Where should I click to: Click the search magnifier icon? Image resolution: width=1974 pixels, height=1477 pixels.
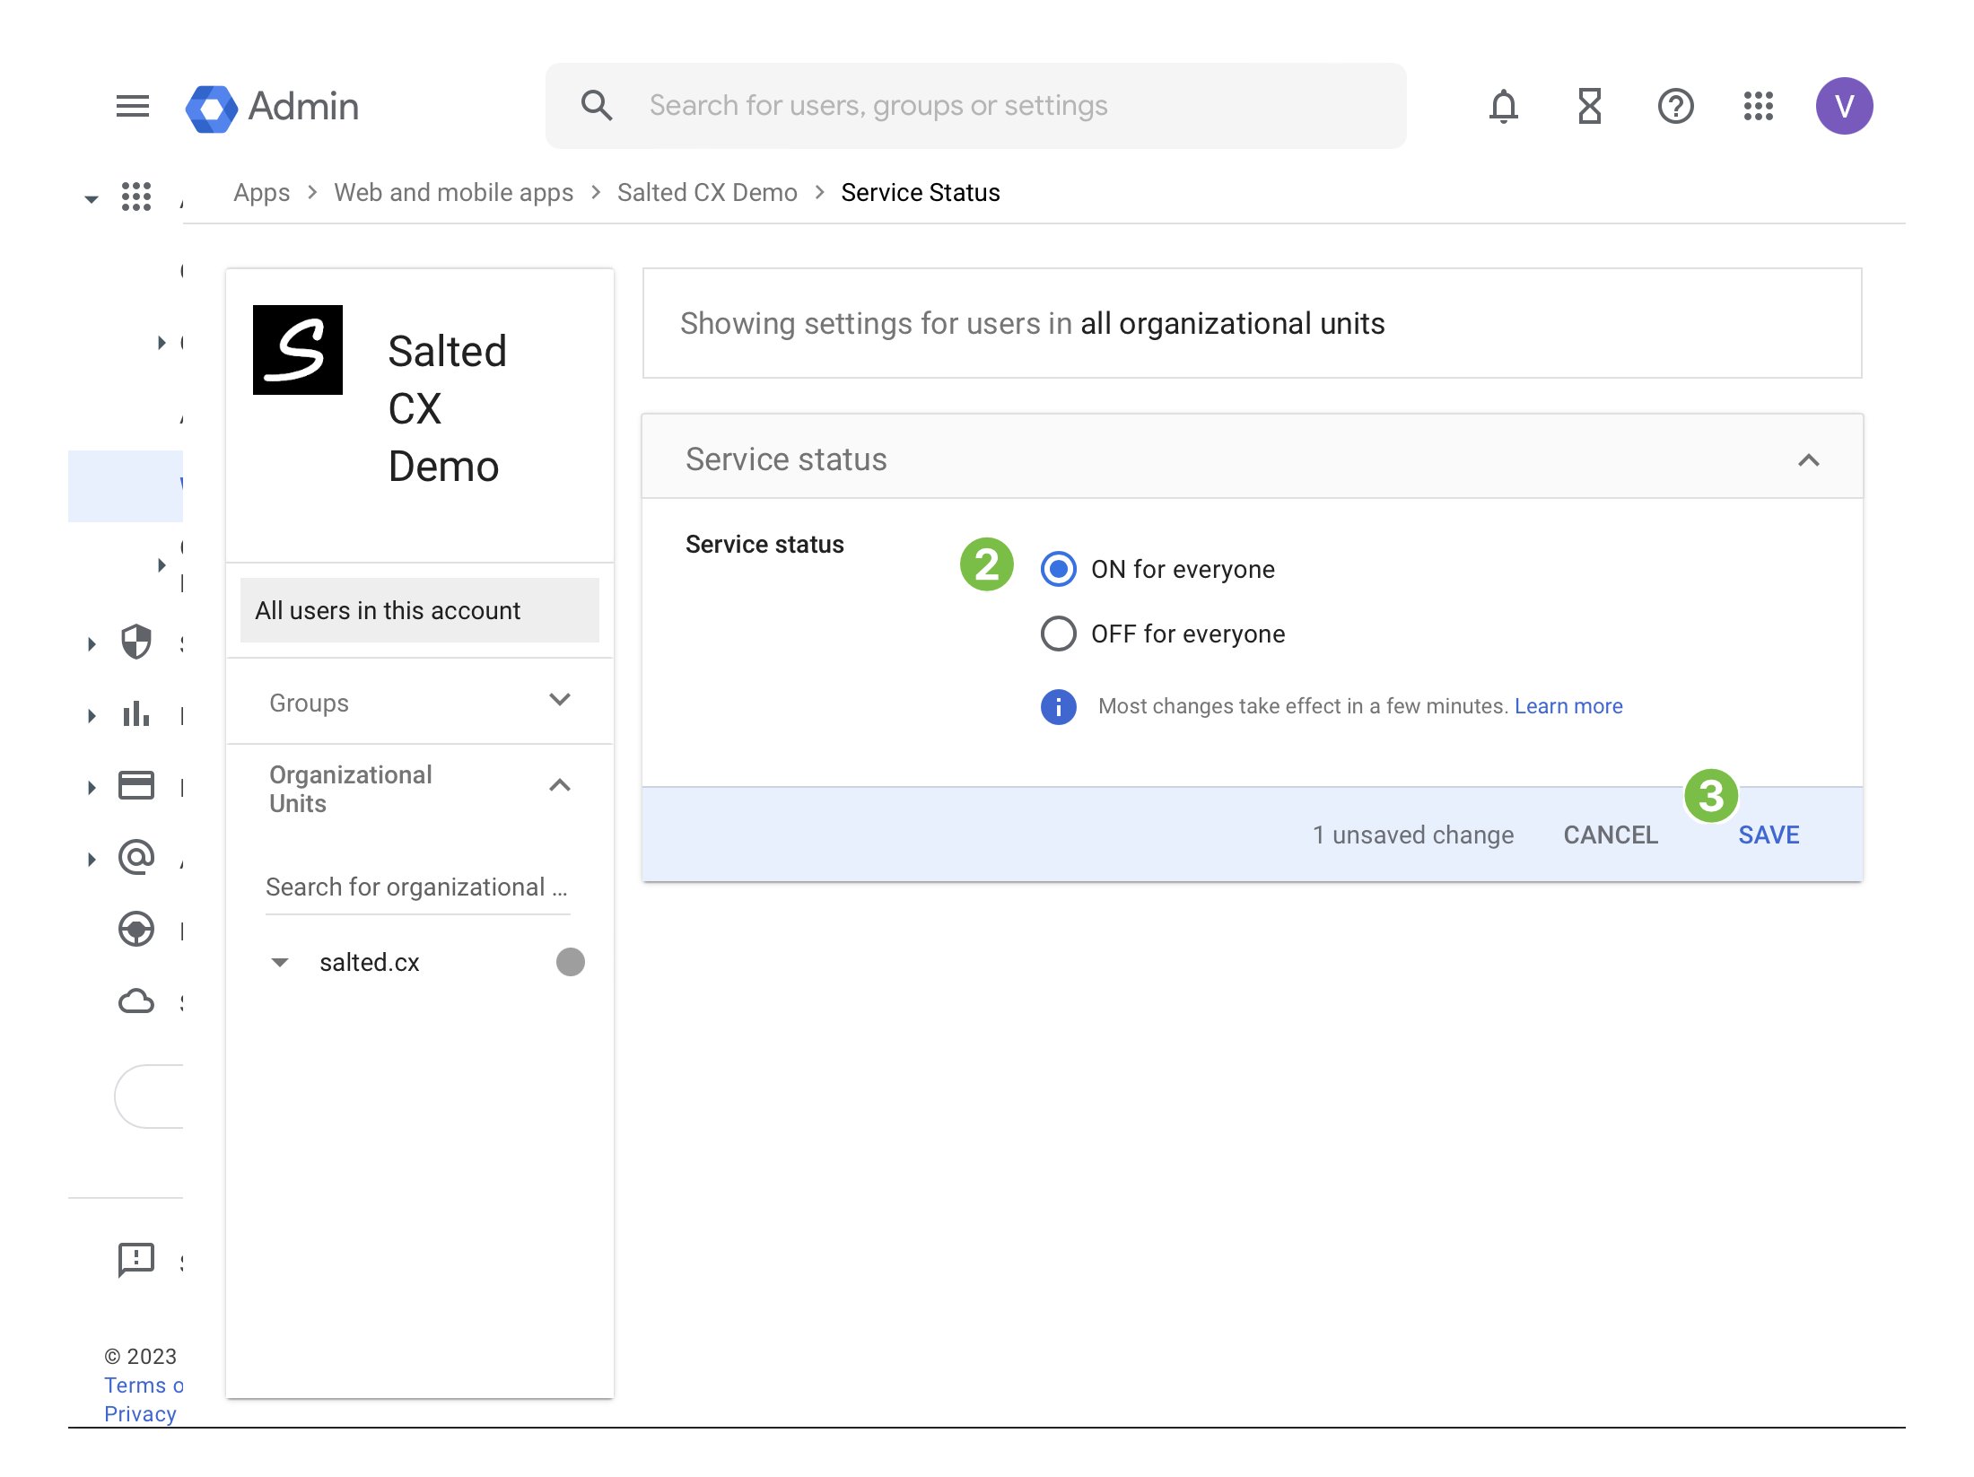[597, 106]
